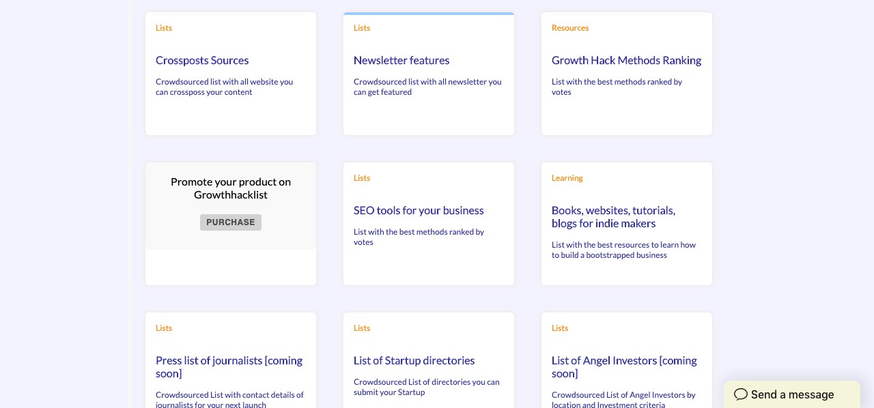
Task: Select the Learning category label
Action: (567, 177)
